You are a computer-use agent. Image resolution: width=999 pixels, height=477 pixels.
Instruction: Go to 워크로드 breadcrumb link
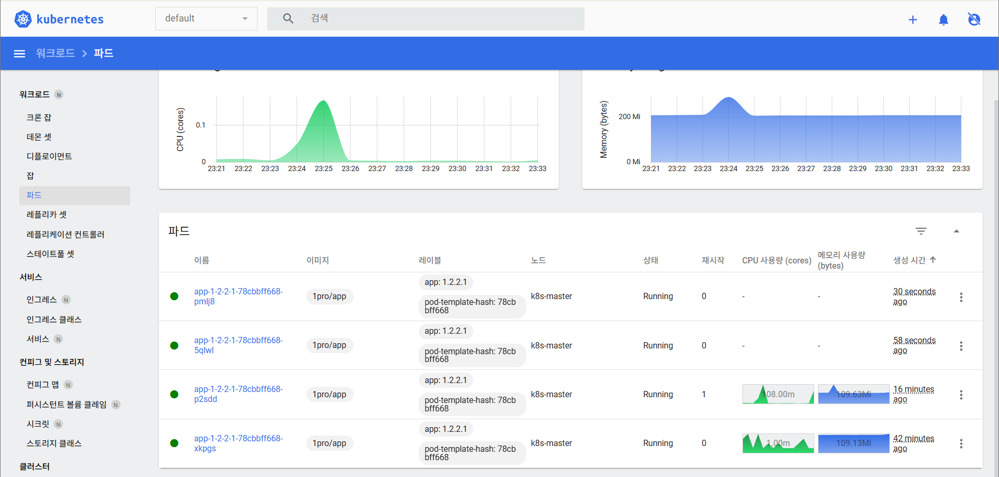click(55, 53)
